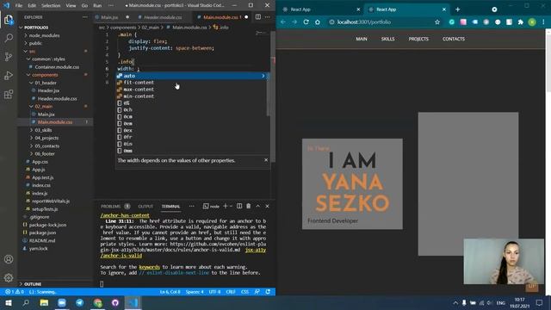Click errors and warnings status indicator
The height and width of the screenshot is (310, 551).
pos(15,292)
